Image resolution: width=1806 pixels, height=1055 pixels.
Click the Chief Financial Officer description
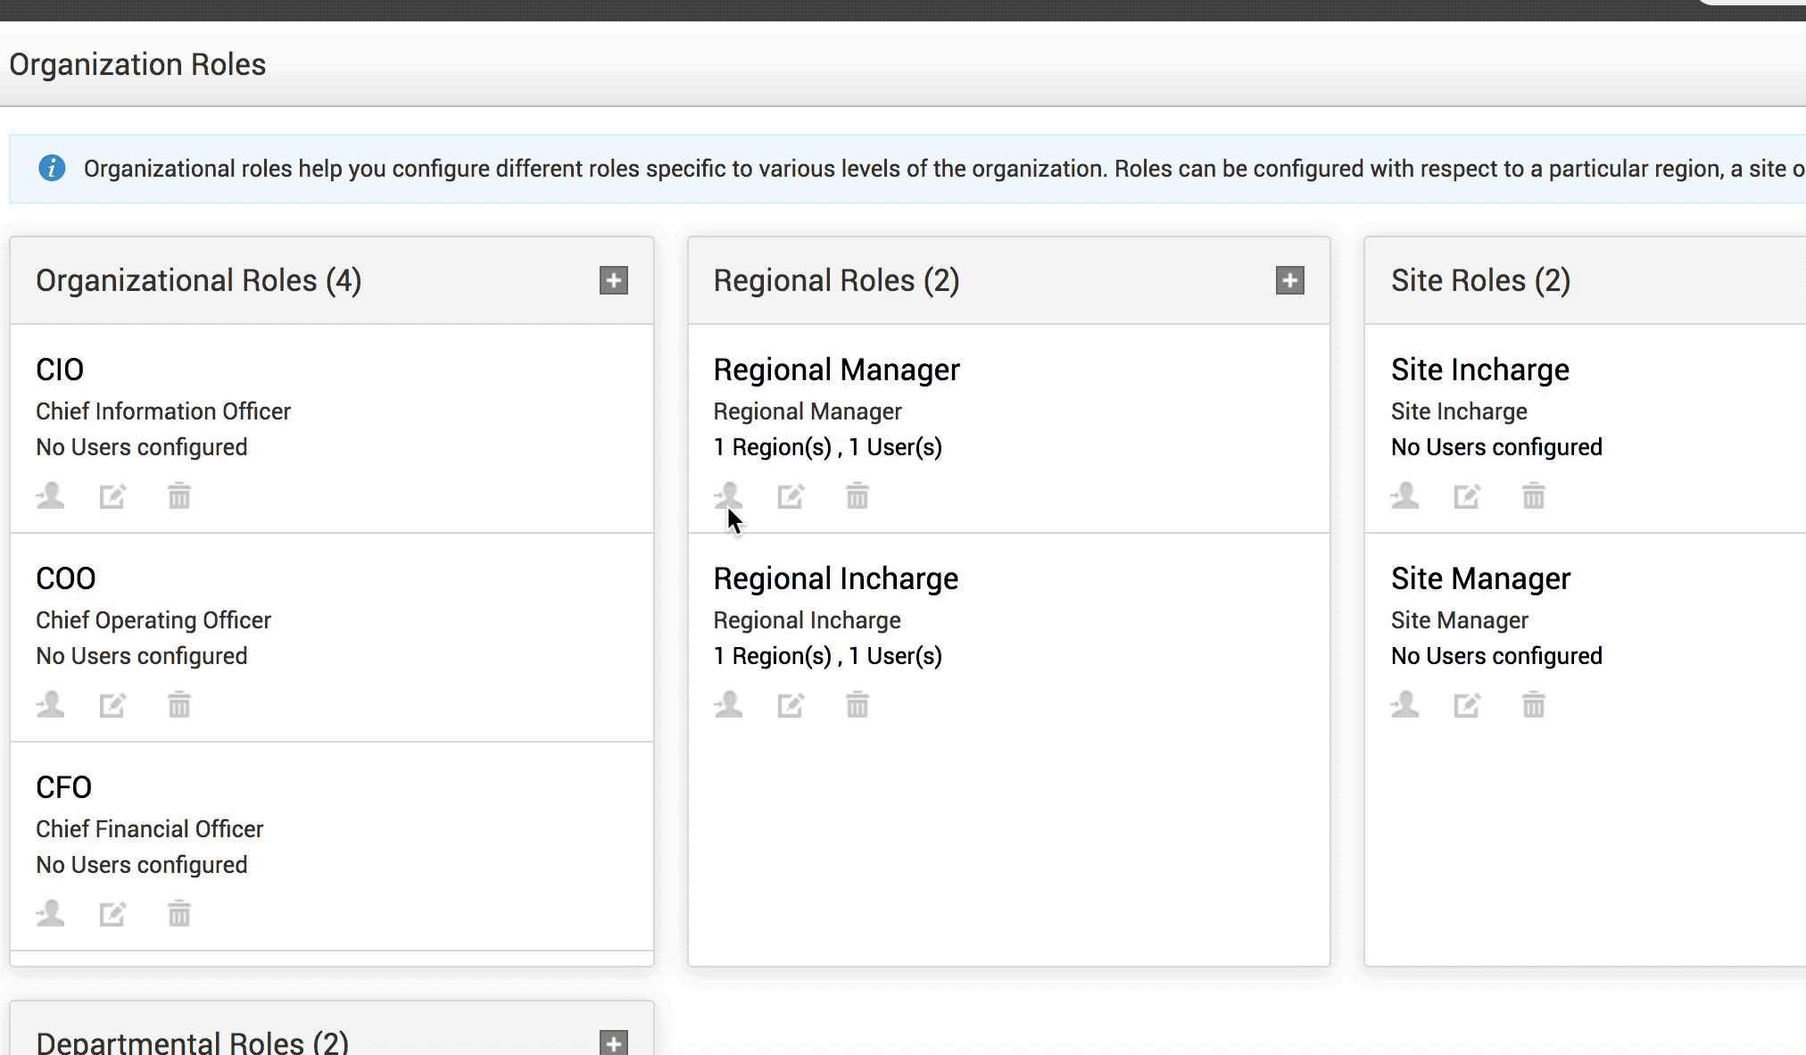click(x=150, y=829)
